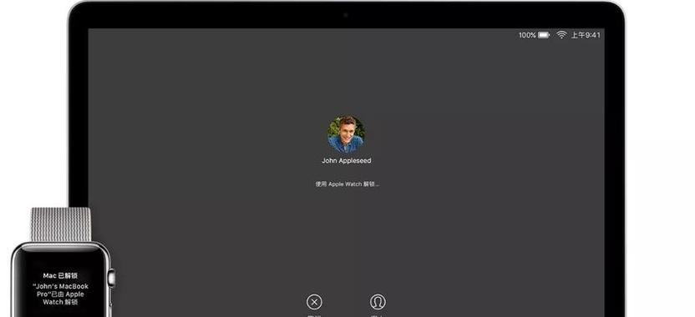Select John Appleseed's profile picture
The width and height of the screenshot is (695, 317).
point(346,134)
